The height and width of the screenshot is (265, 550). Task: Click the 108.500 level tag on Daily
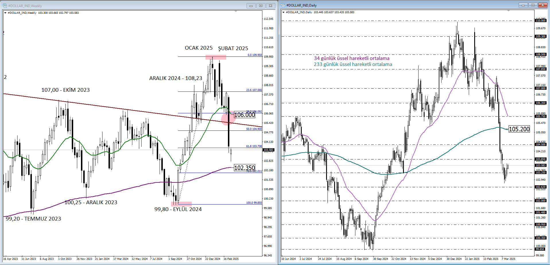(541, 54)
